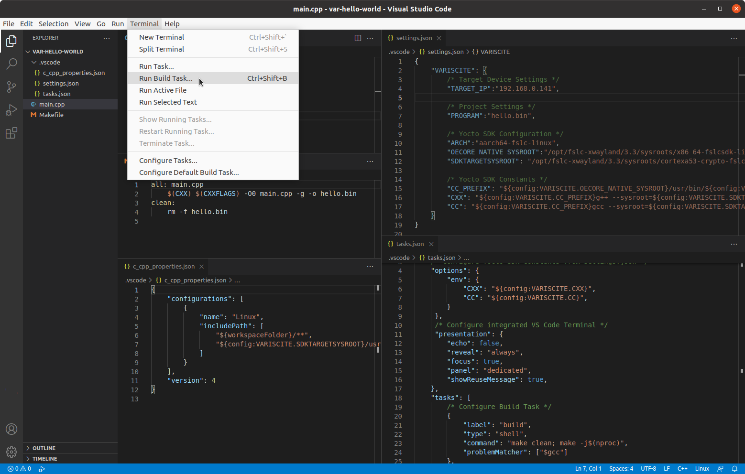Click C++ language mode status item
The height and width of the screenshot is (474, 745).
682,469
